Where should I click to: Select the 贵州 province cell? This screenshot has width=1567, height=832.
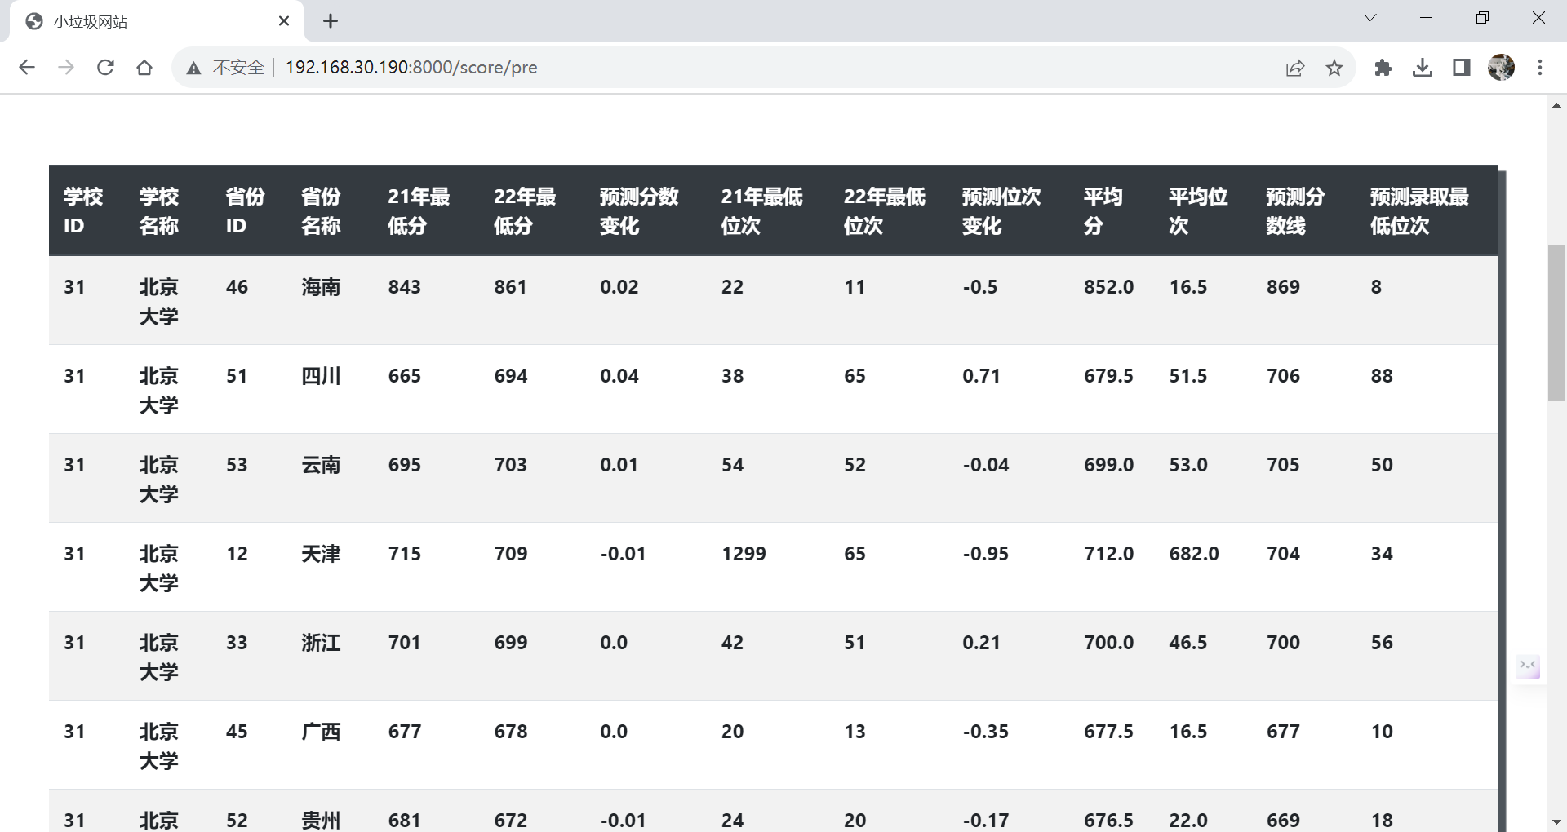coord(321,820)
